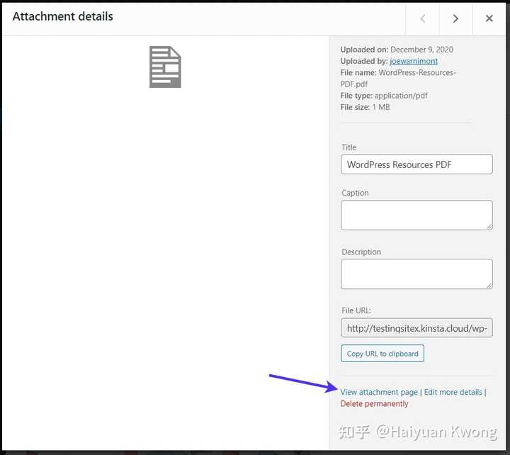510x455 pixels.
Task: Close the Attachment details dialog
Action: 489,18
